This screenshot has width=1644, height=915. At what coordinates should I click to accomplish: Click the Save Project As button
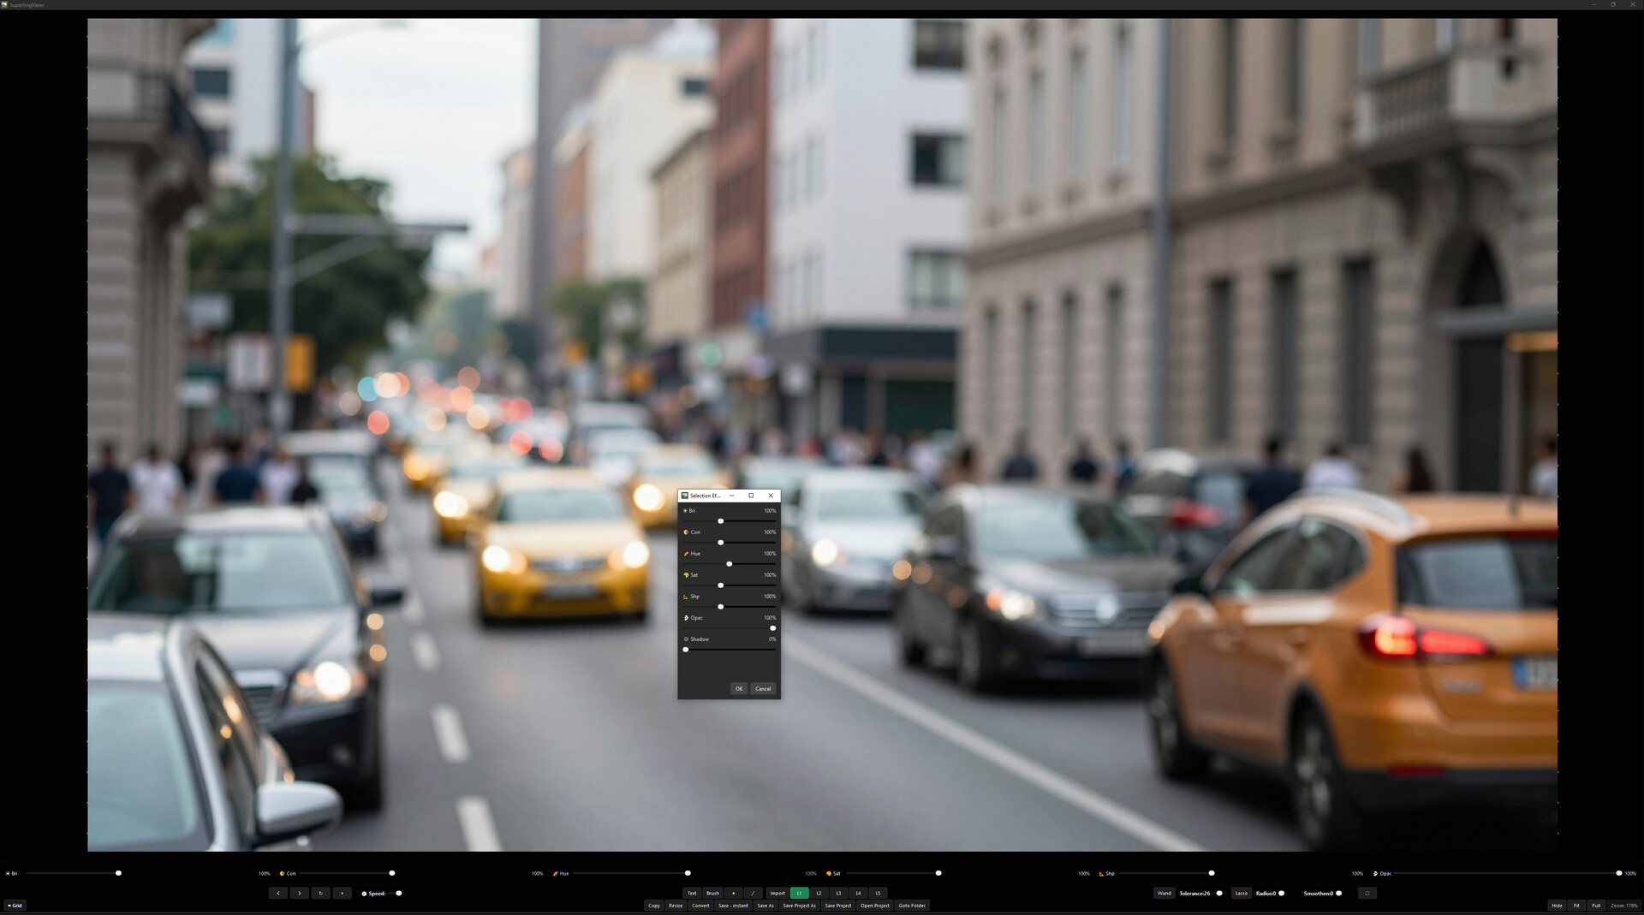[798, 905]
